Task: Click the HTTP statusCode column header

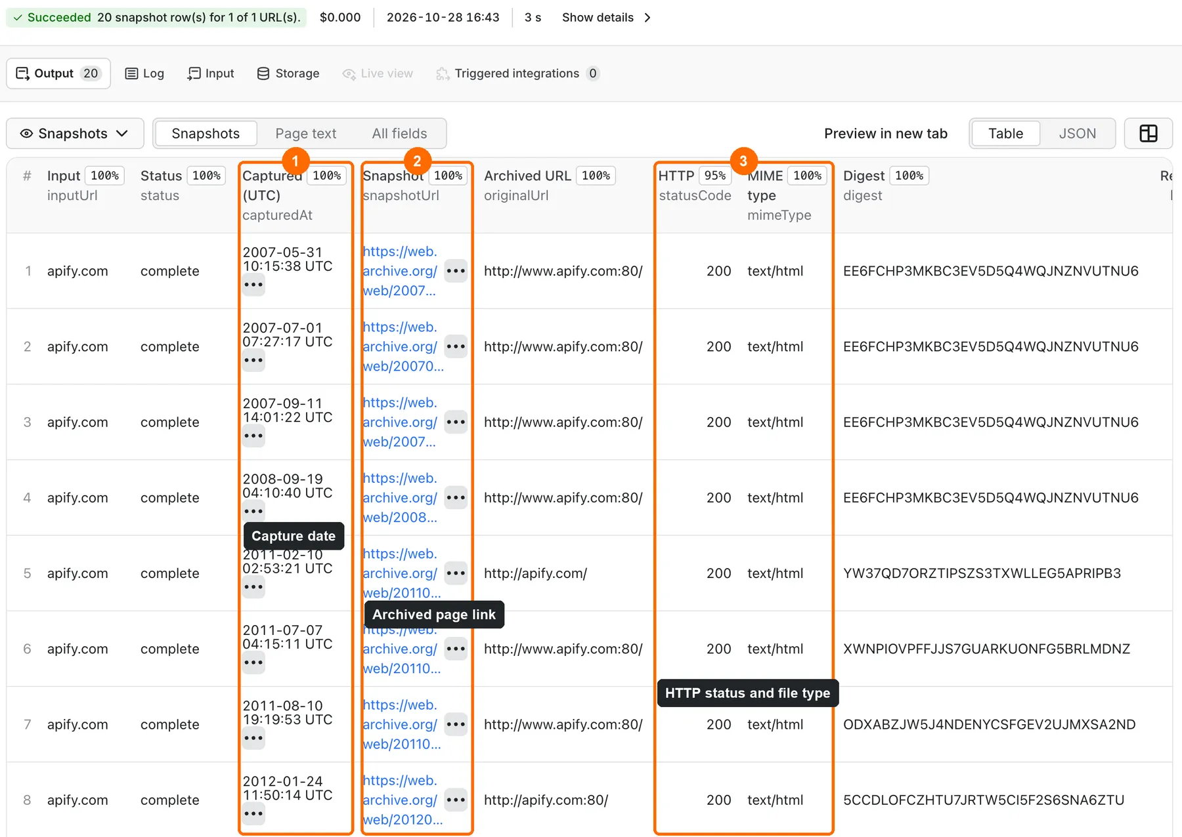Action: click(695, 186)
